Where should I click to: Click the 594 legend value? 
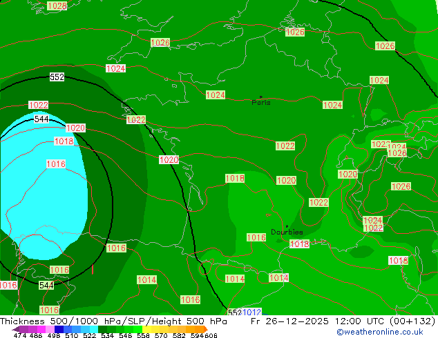pos(197,335)
